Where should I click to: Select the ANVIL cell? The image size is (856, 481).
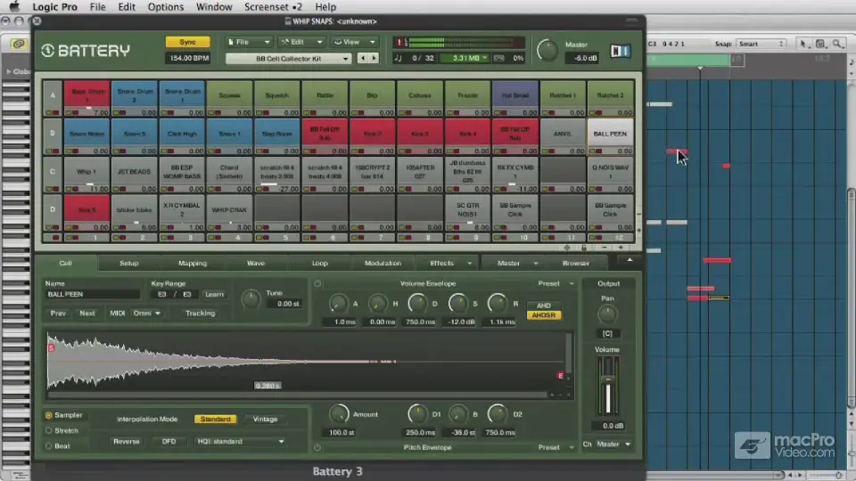tap(563, 134)
